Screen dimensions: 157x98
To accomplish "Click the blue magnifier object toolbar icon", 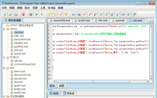I will pyautogui.click(x=79, y=15).
